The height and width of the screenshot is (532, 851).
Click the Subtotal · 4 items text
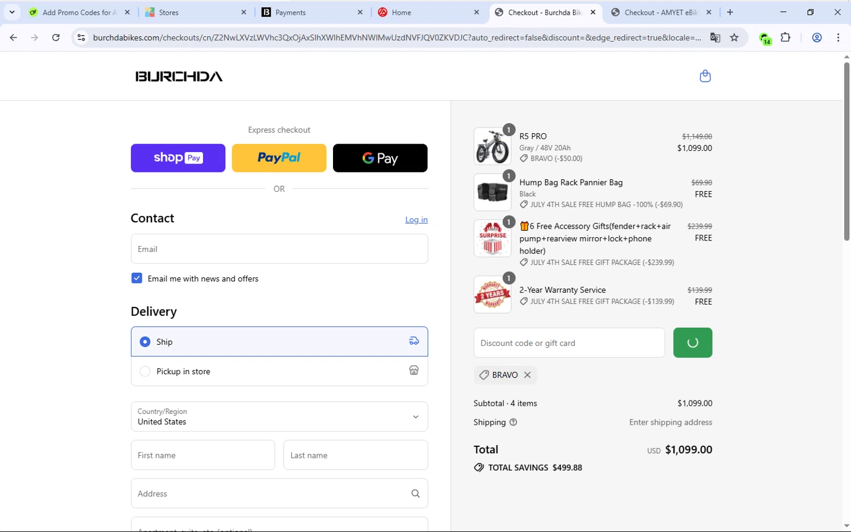point(505,403)
